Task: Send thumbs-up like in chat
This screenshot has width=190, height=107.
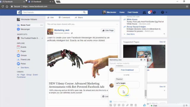Action: (145, 105)
